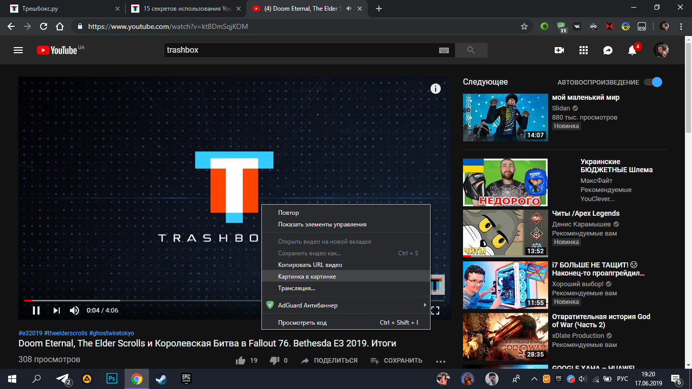Toggle autoplay switch off
Viewport: 692px width, 389px height.
tap(653, 82)
